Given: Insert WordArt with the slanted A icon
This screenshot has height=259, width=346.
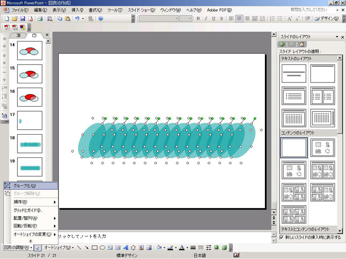Looking at the screenshot, I should (126, 248).
